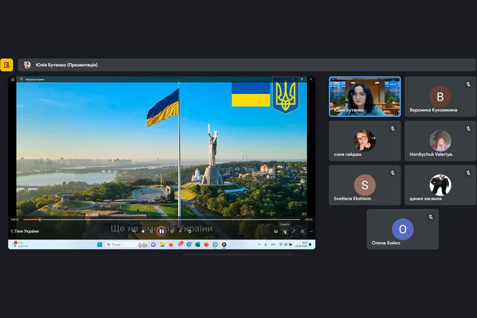The width and height of the screenshot is (477, 318).
Task: Open PowerPoint from the taskbar
Action: pos(206,244)
